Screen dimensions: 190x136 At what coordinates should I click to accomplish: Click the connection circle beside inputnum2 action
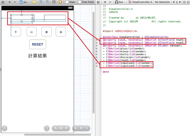(x=97, y=66)
